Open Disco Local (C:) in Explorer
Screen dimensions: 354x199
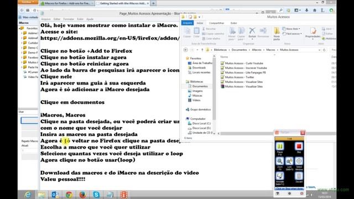tap(199, 123)
